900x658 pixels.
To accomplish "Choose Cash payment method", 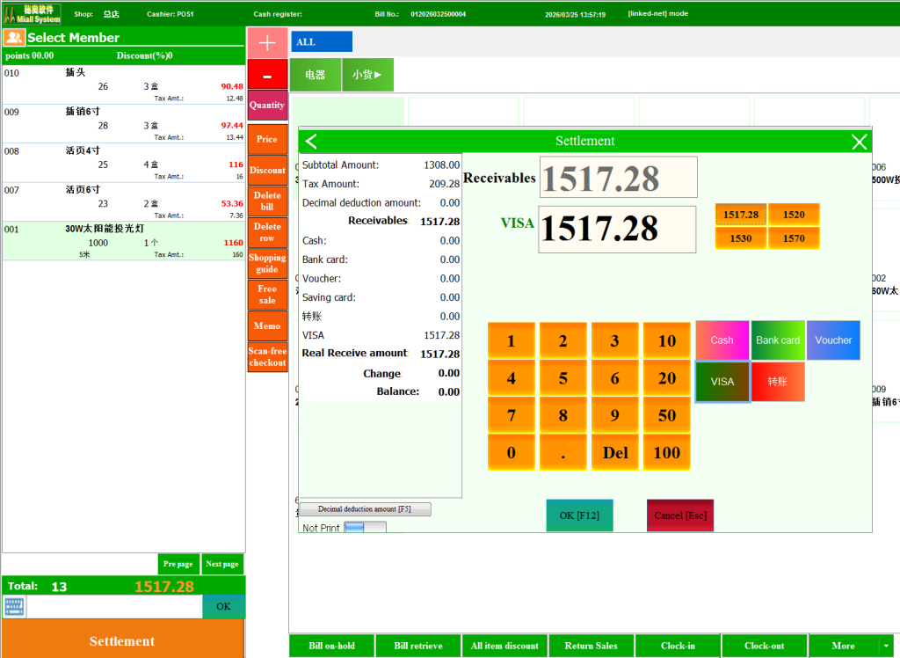I will click(722, 340).
